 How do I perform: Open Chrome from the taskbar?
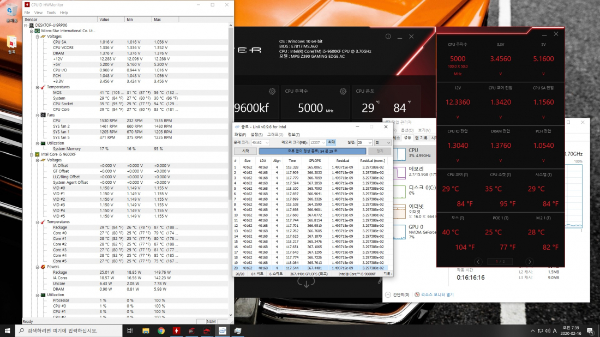161,330
